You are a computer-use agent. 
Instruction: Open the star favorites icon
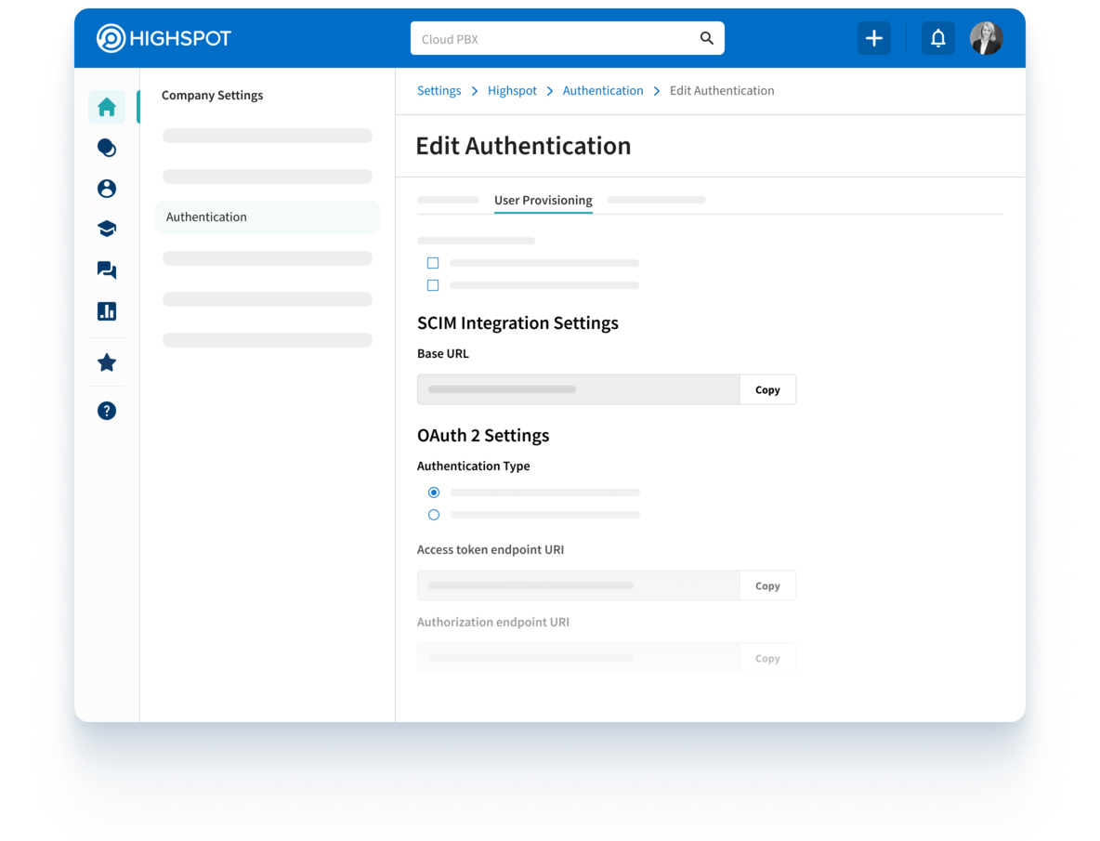[107, 362]
